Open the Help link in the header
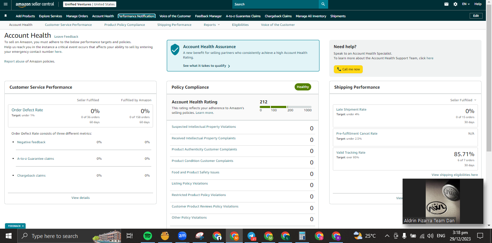 point(478,4)
